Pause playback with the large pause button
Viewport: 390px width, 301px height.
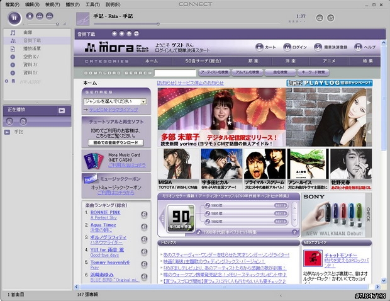14,18
